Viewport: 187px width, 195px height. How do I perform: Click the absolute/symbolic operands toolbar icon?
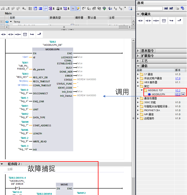[x=50, y=8]
